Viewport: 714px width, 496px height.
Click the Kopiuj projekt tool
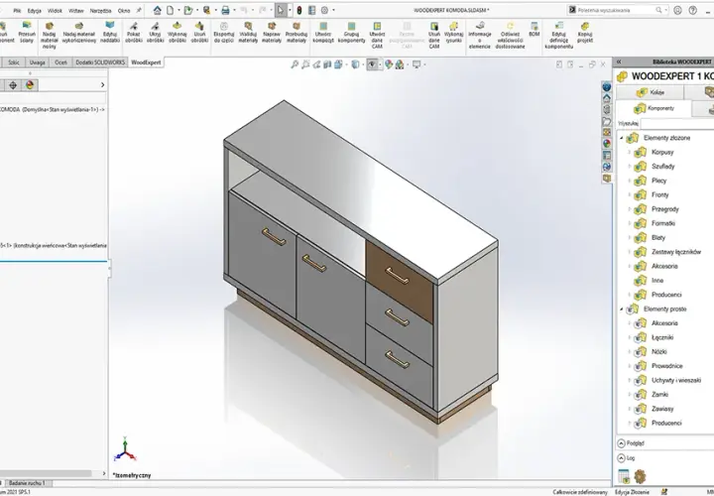click(585, 32)
